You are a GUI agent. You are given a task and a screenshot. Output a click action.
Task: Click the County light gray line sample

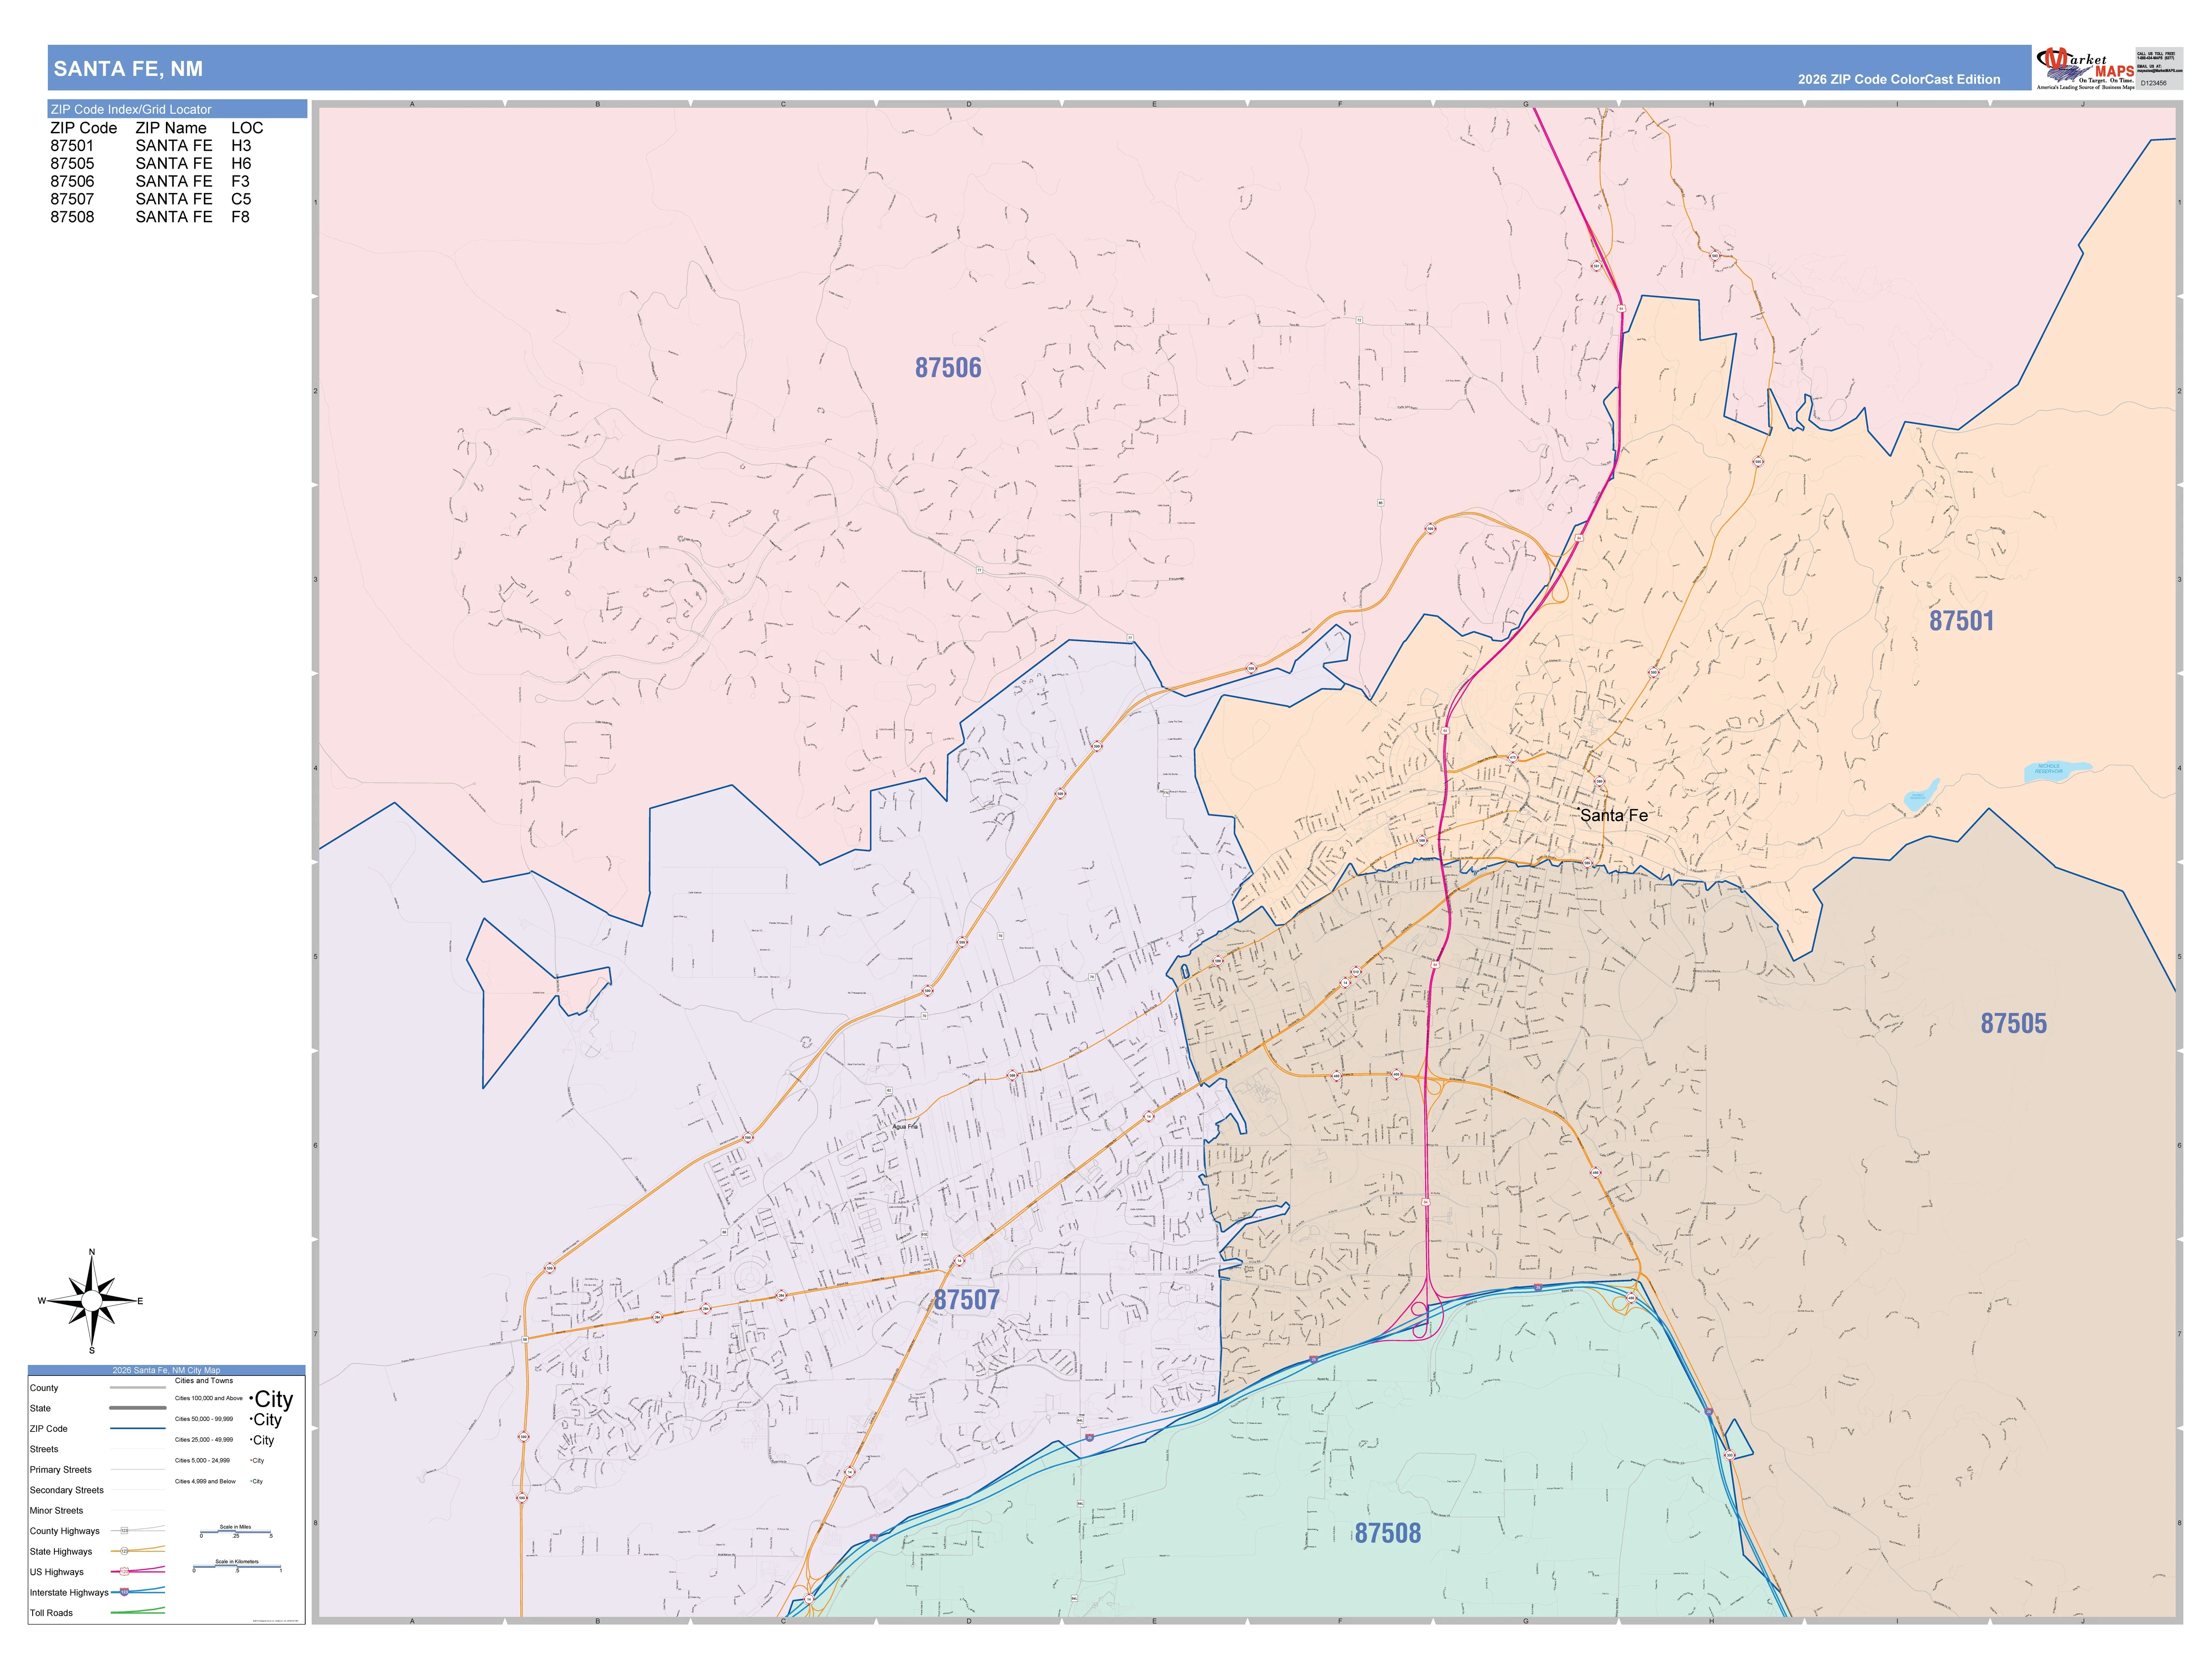138,1388
